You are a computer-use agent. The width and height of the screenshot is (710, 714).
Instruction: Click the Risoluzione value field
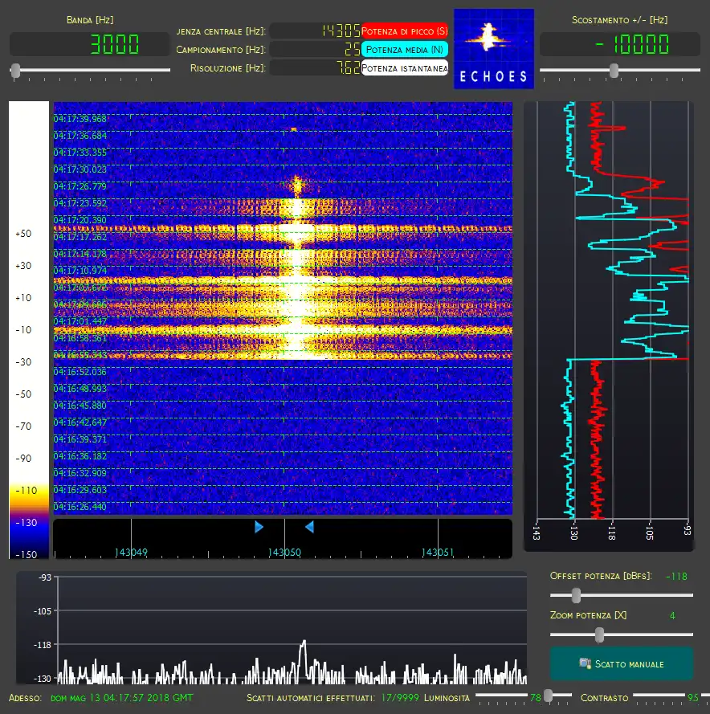[x=315, y=67]
